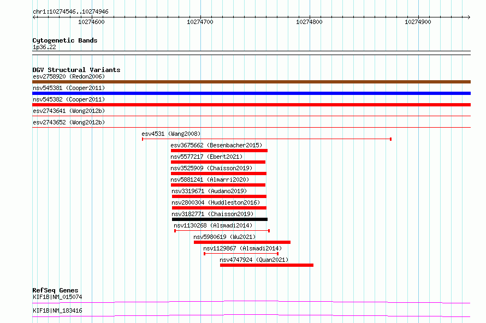Open the nsv4747924 (Quan2021) label
This screenshot has height=323, width=486.
click(254, 260)
